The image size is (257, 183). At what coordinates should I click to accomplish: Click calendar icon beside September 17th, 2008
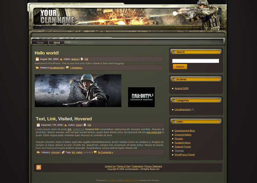(38, 125)
